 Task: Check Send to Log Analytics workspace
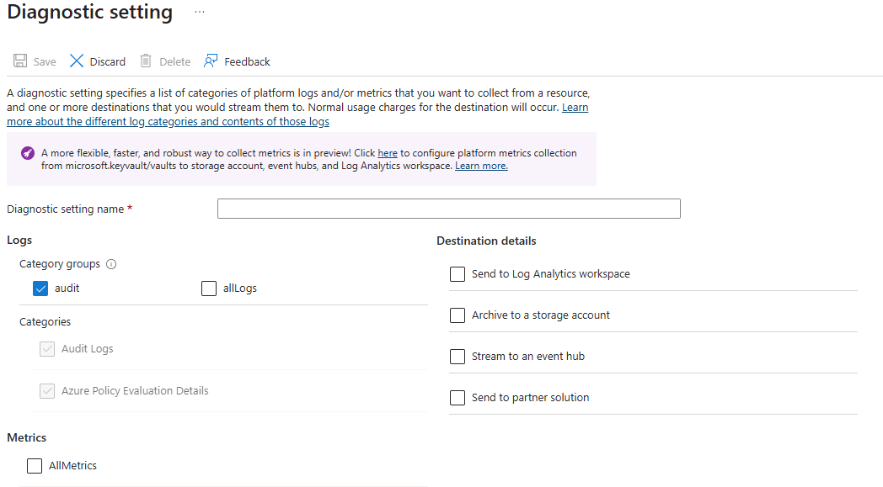point(457,273)
